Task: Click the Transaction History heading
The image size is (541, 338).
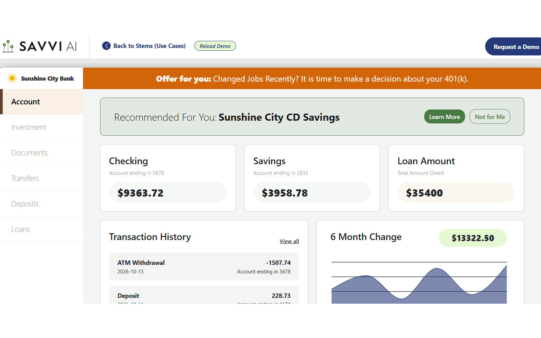Action: pyautogui.click(x=150, y=237)
